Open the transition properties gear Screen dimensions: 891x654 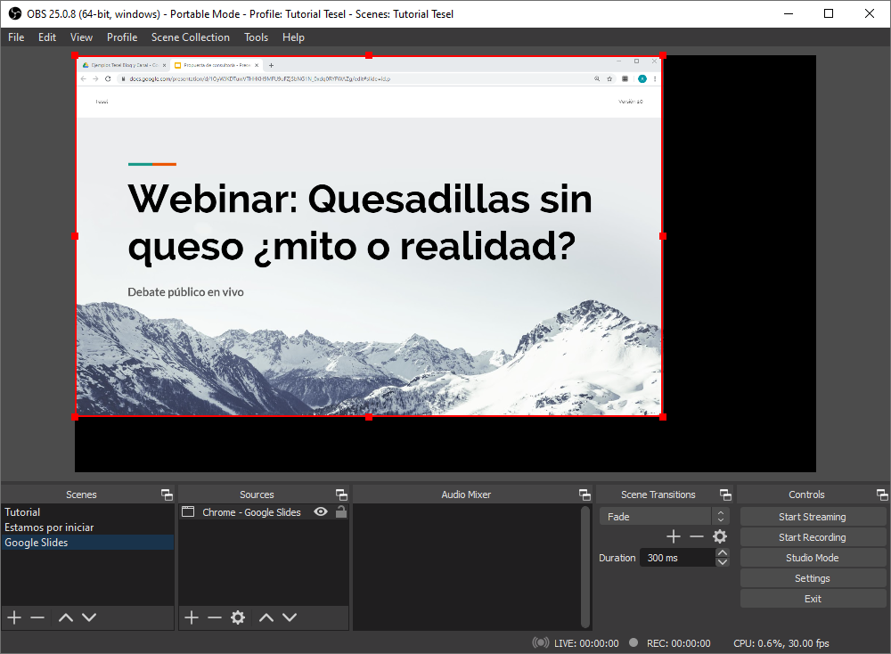tap(719, 535)
